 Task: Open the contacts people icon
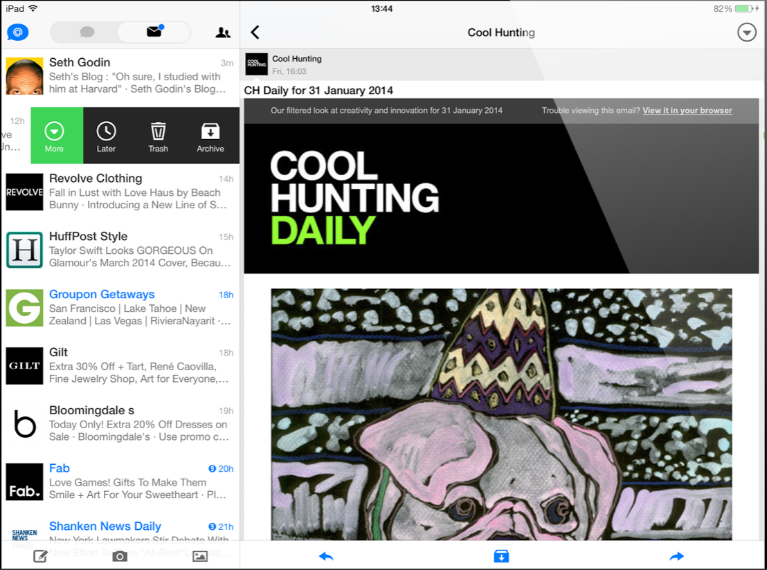click(223, 33)
